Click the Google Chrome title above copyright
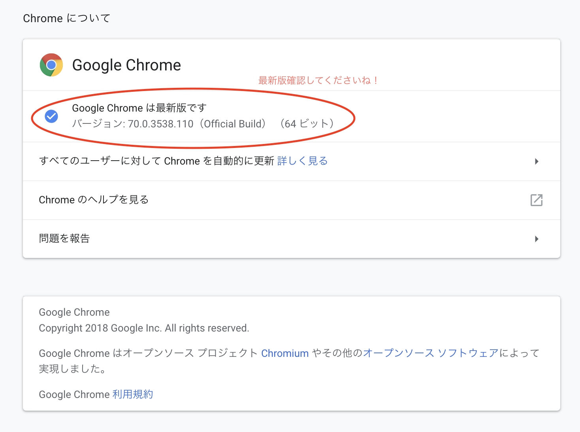This screenshot has width=580, height=432. pyautogui.click(x=74, y=312)
